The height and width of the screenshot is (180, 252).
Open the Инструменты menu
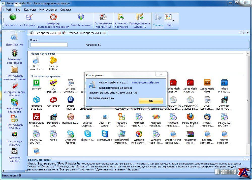(x=48, y=10)
